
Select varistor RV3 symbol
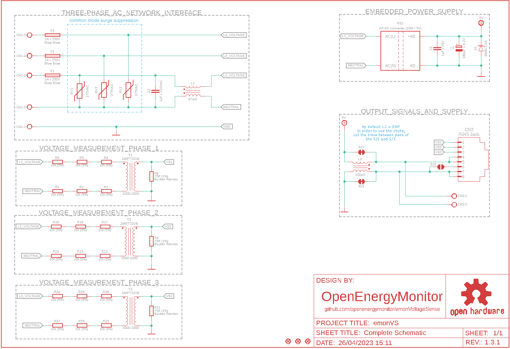129,90
